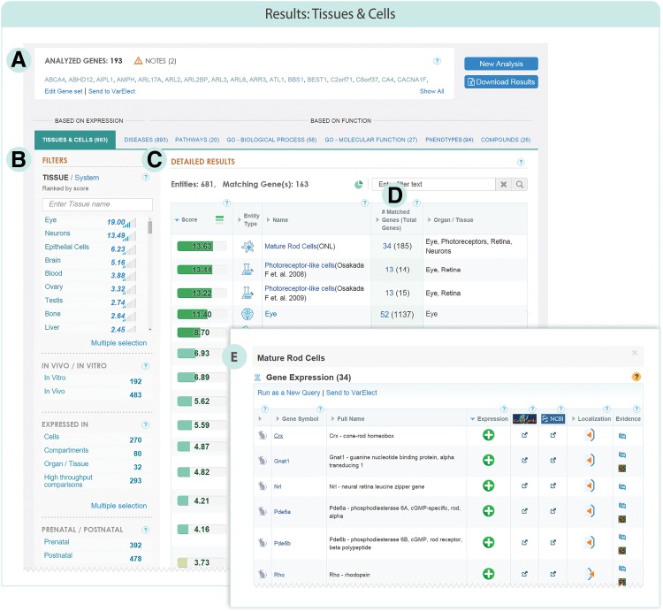This screenshot has height=611, width=663.
Task: Clear the filter text with the X icon
Action: click(x=502, y=184)
